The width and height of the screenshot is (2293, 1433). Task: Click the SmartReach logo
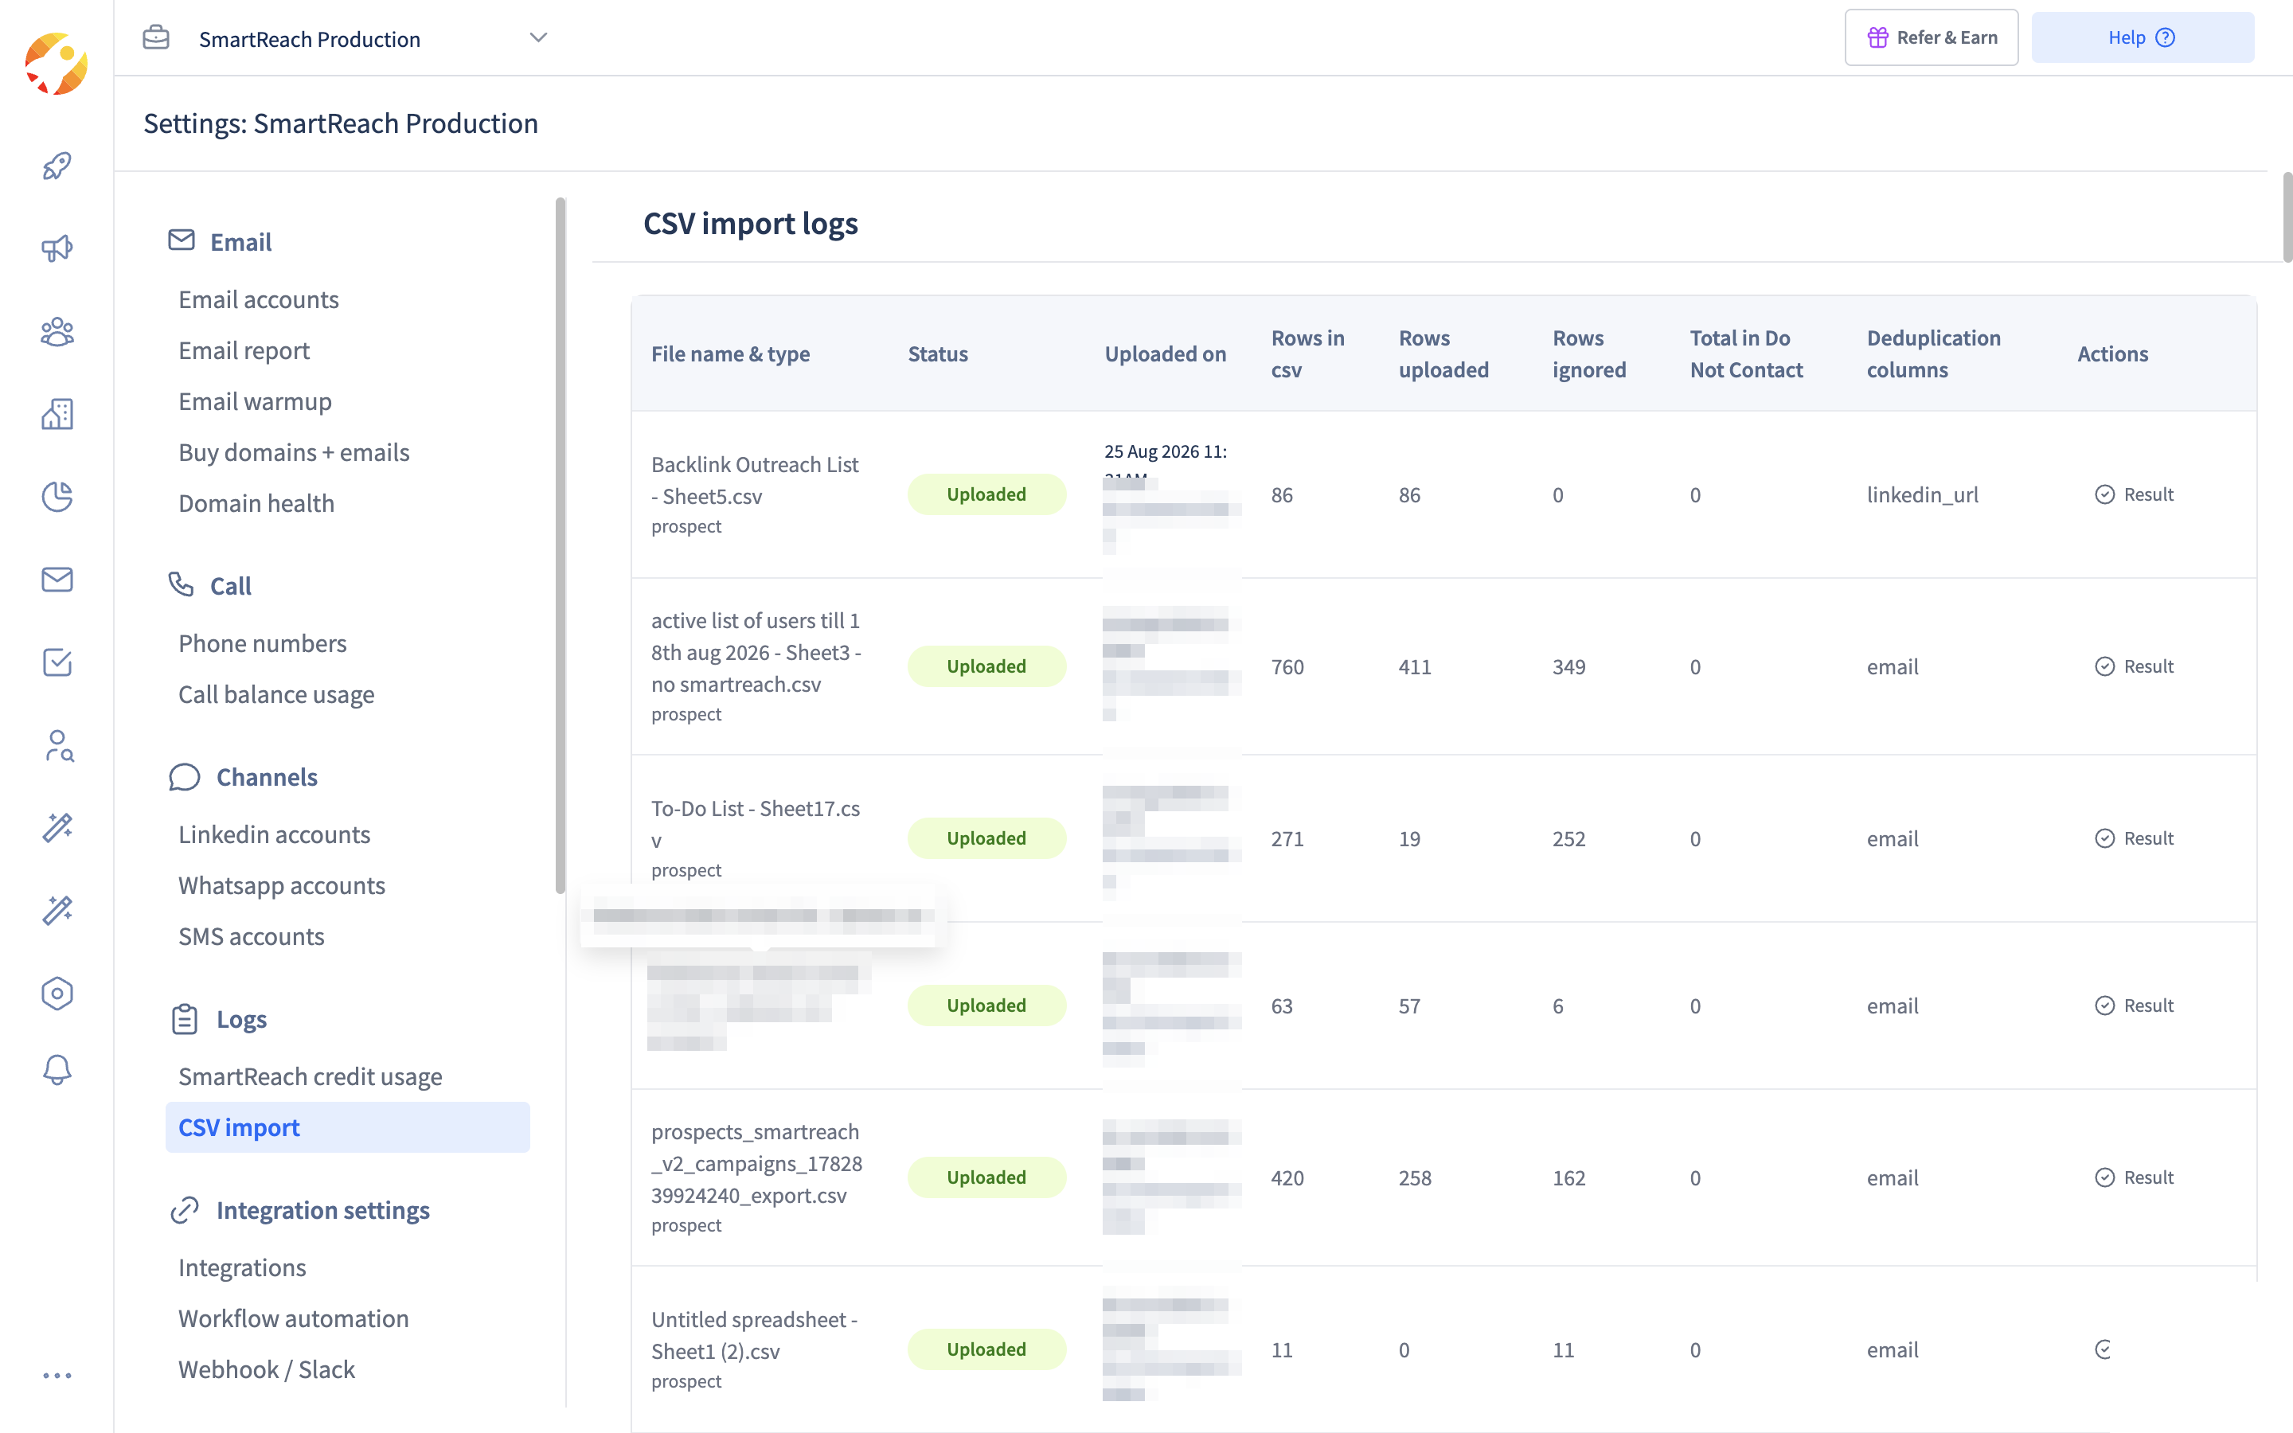click(x=56, y=64)
